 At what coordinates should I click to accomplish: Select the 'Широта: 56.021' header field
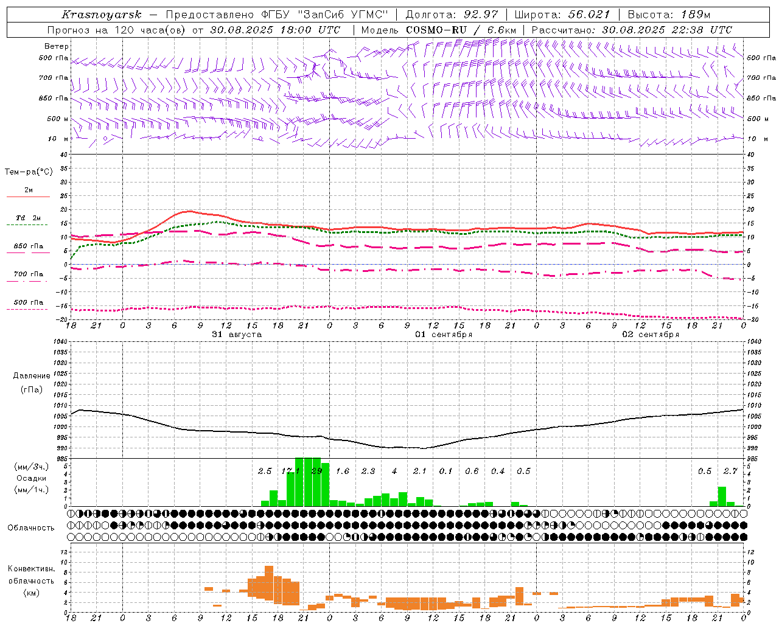coord(562,15)
